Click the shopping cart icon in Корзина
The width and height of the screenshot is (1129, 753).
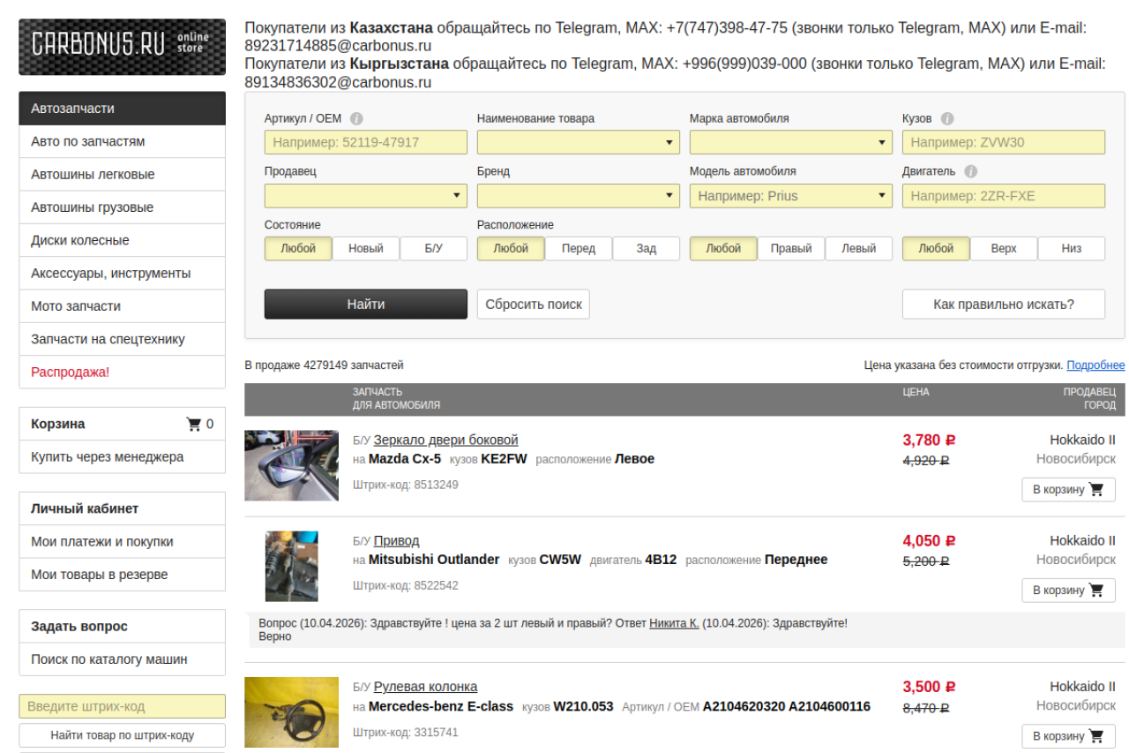tap(193, 425)
